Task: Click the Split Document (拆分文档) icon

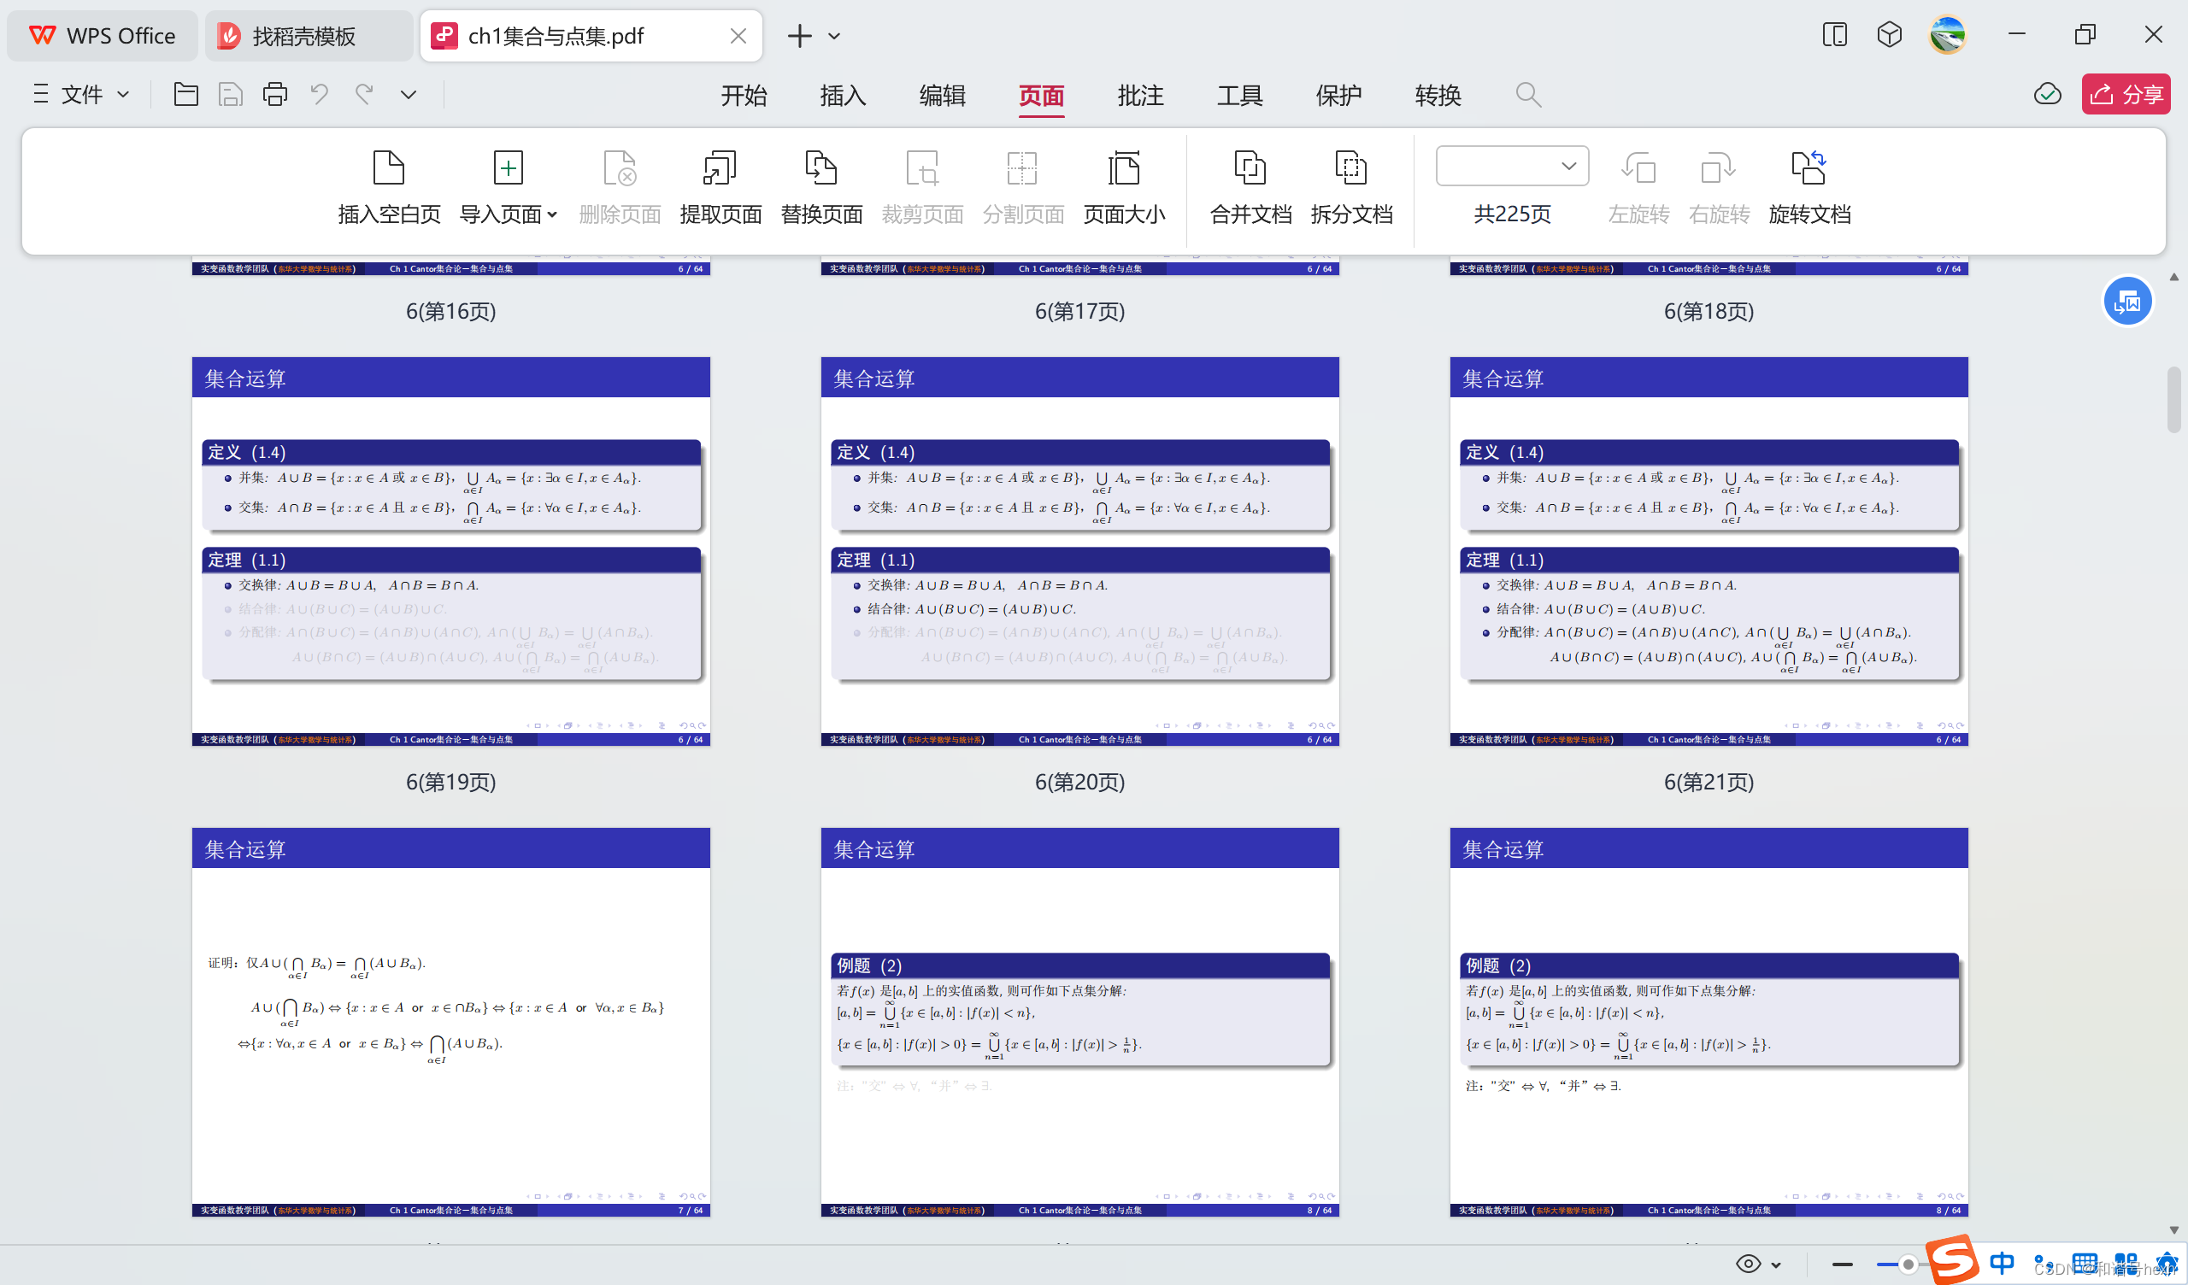Action: 1350,167
